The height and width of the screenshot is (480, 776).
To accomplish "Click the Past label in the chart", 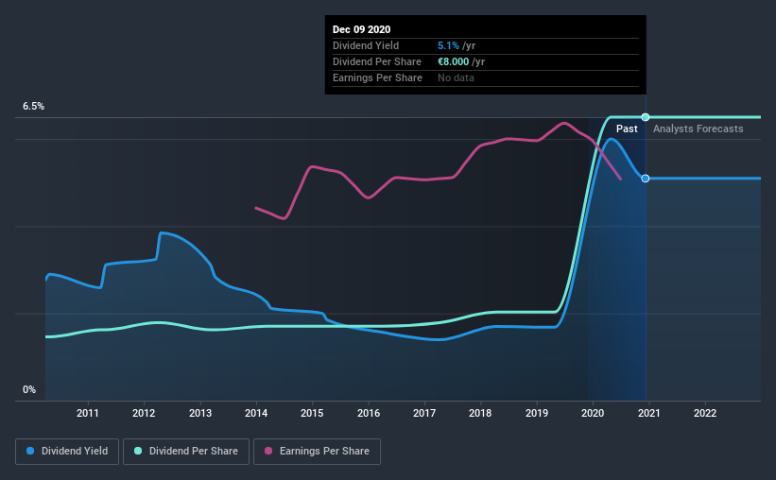I will click(x=627, y=129).
